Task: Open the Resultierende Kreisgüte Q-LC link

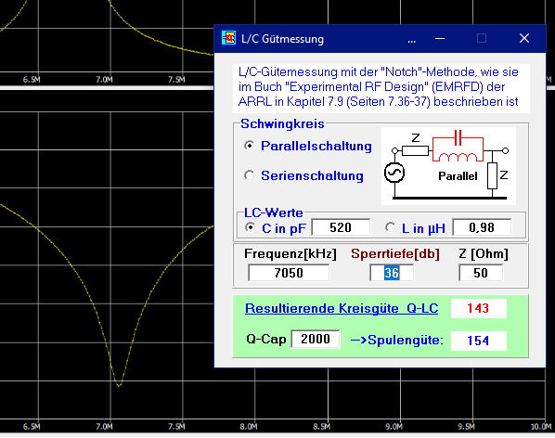Action: point(342,308)
